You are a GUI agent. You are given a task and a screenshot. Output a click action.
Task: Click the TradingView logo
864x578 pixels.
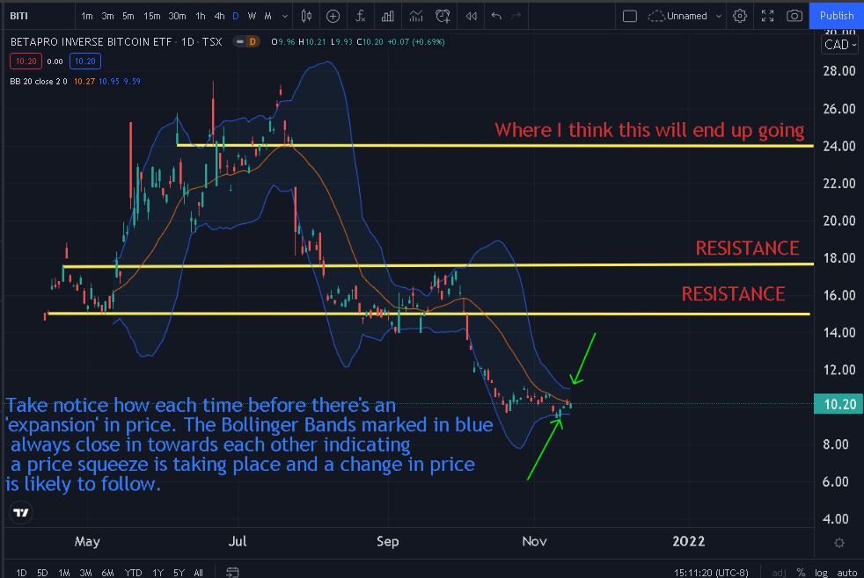click(x=21, y=512)
